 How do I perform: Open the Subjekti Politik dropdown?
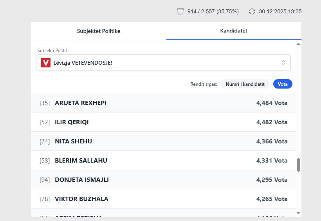click(163, 63)
